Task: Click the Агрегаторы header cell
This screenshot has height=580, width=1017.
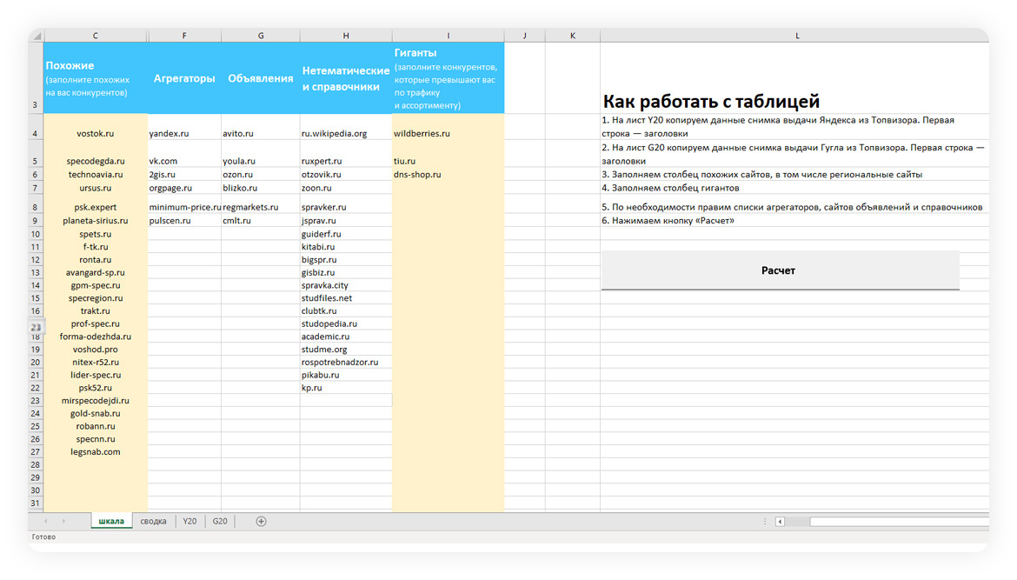Action: [184, 78]
